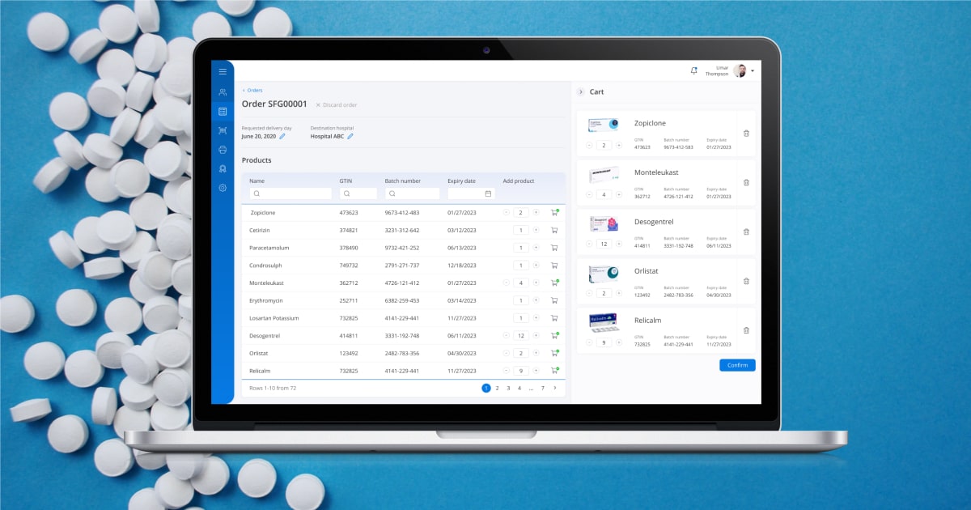Discard order SFG00001

coord(336,104)
